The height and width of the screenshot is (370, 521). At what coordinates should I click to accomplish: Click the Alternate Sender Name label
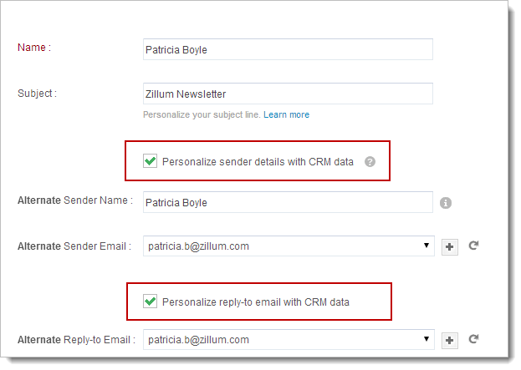pyautogui.click(x=74, y=200)
